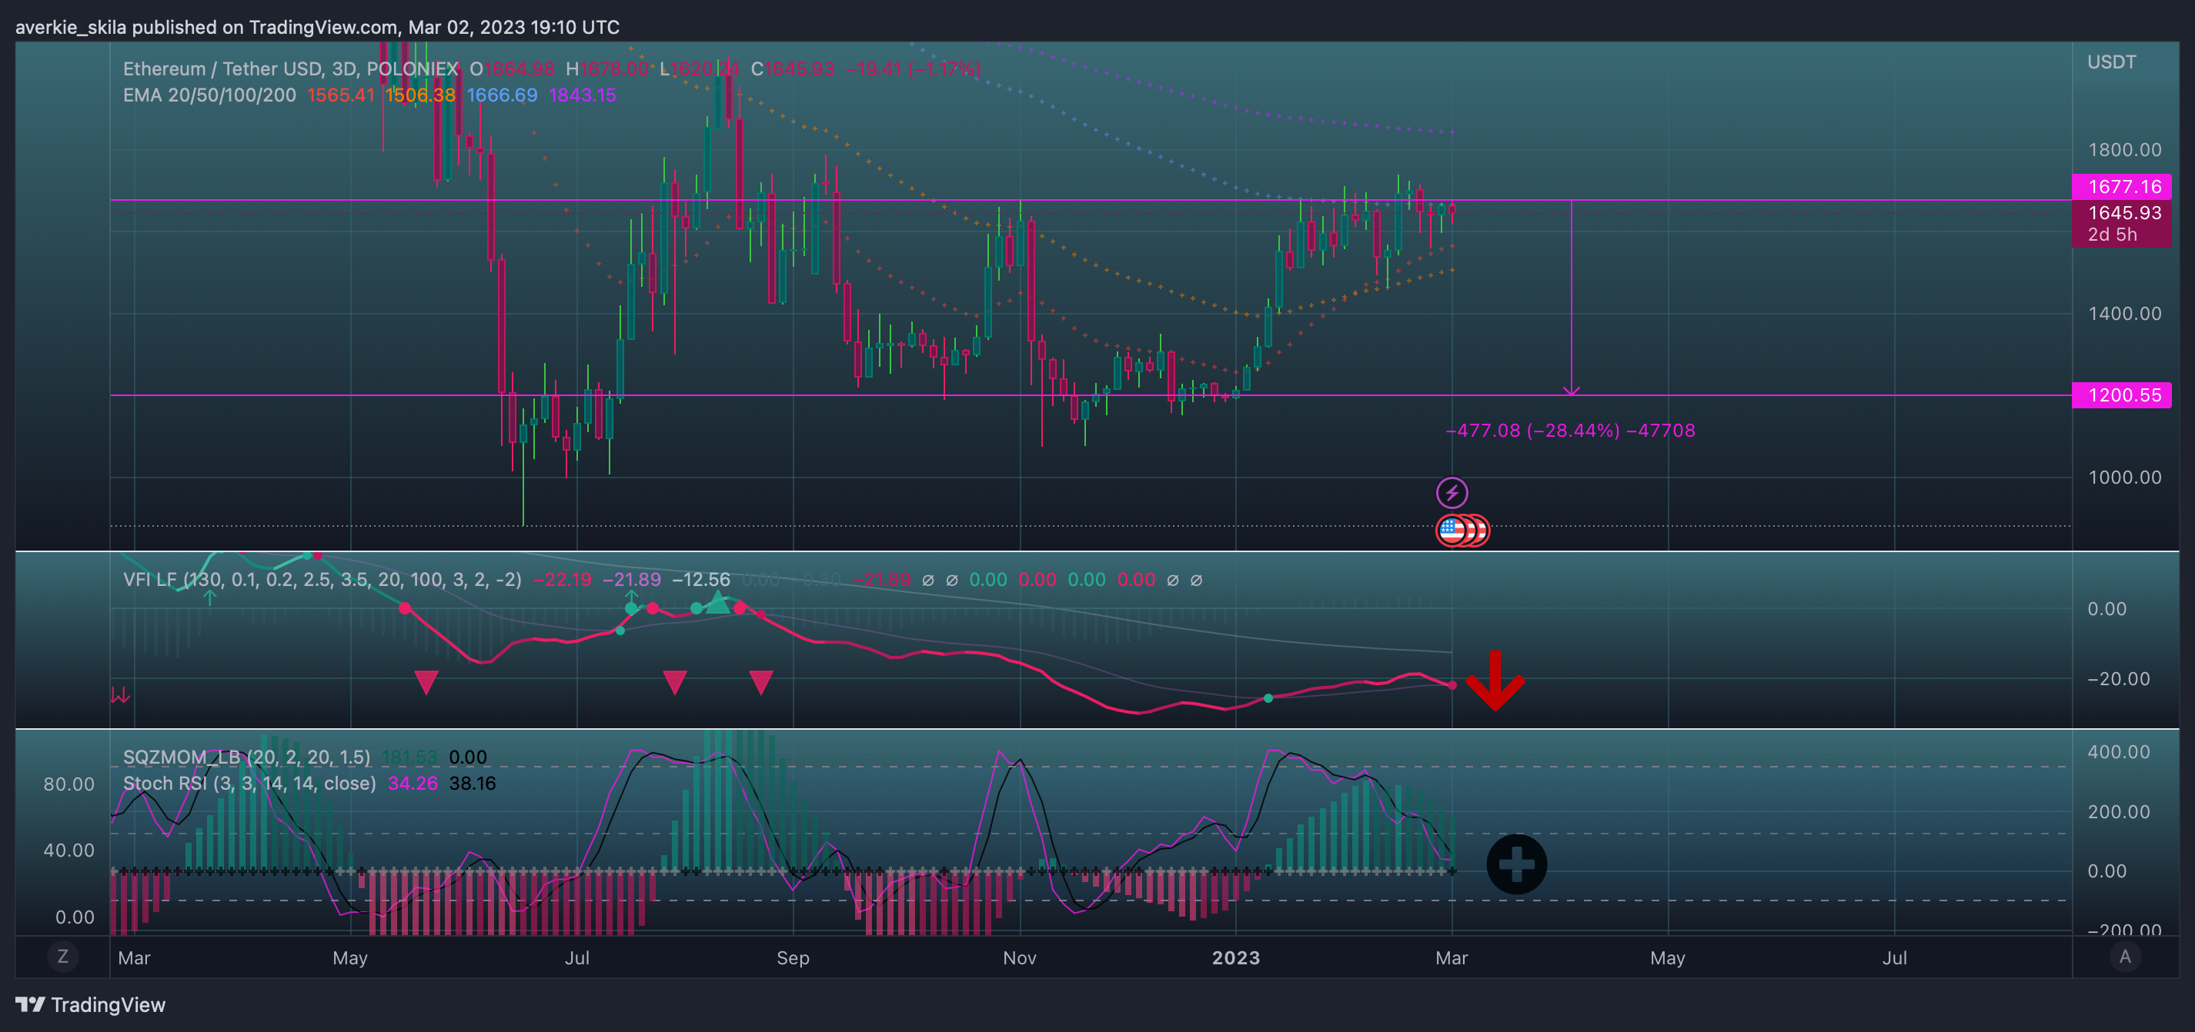Click the US flag economic event icon
Image resolution: width=2195 pixels, height=1032 pixels.
[x=1452, y=531]
